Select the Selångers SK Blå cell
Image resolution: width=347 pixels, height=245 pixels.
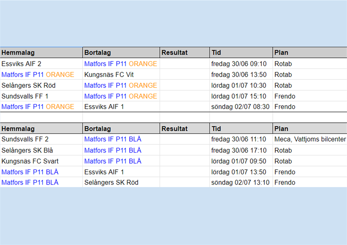coord(27,150)
